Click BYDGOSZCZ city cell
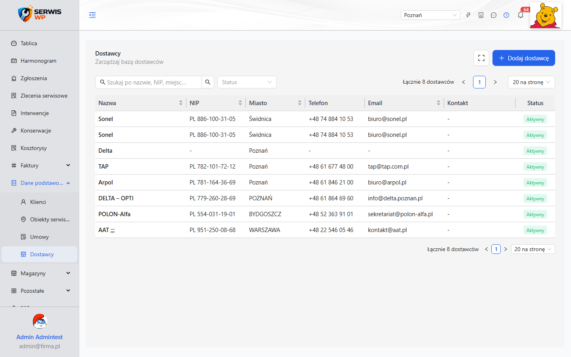The height and width of the screenshot is (357, 571). point(265,214)
